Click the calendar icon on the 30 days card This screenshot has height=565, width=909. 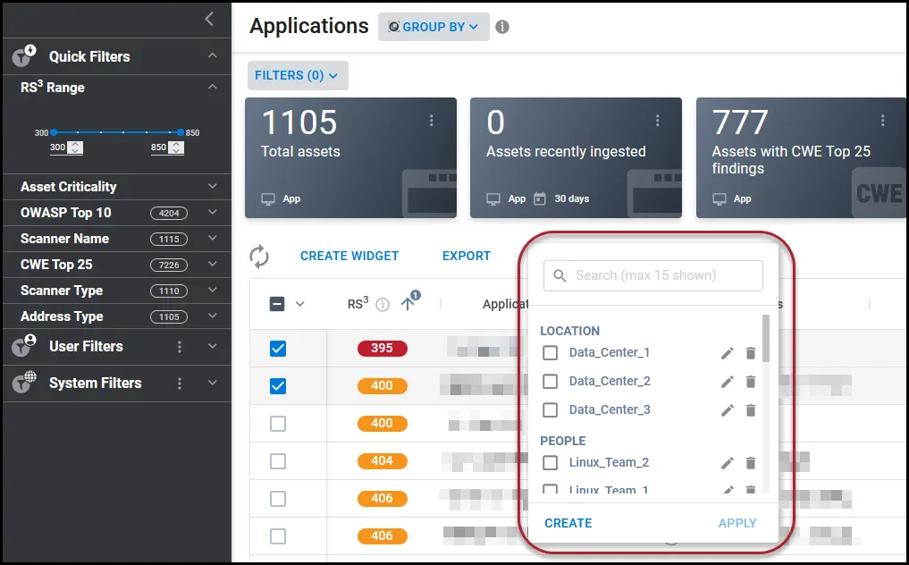(x=540, y=199)
